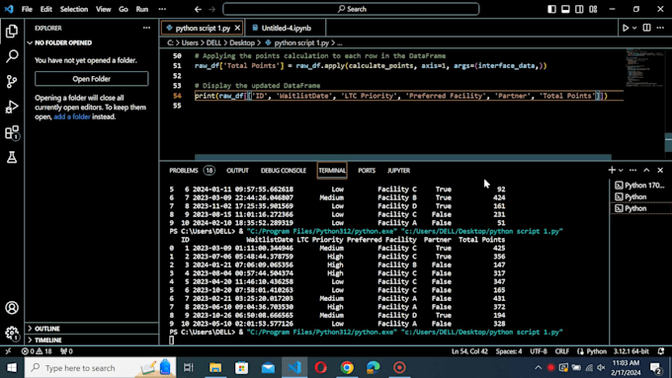This screenshot has width=672, height=378.
Task: Open the Go menu
Action: point(123,9)
